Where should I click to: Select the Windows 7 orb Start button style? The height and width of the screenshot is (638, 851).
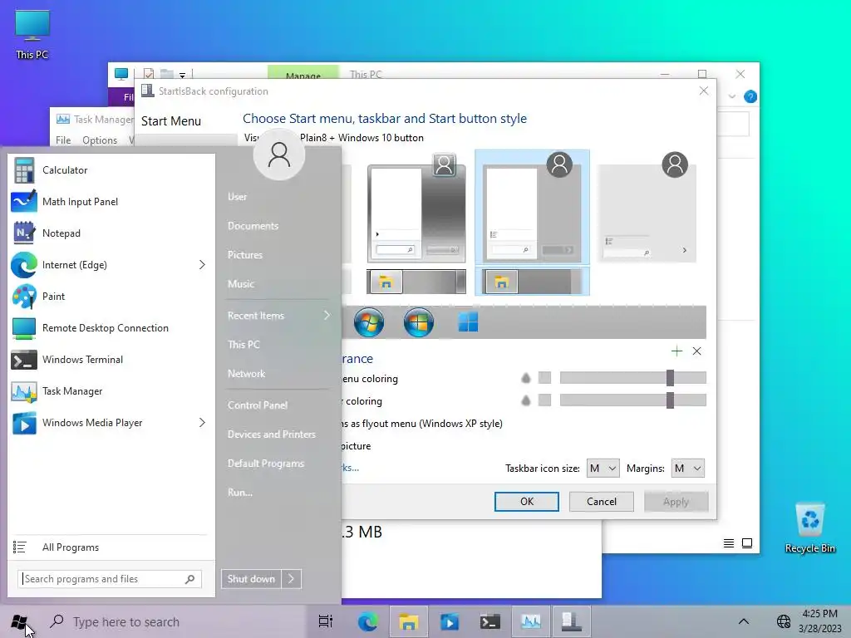tap(368, 322)
